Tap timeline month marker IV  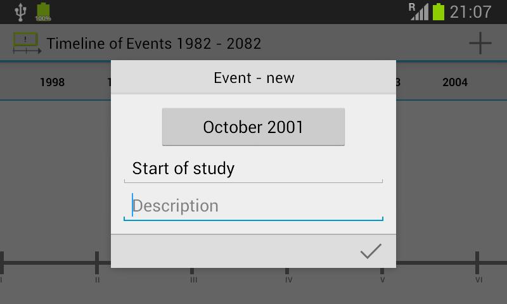[x=288, y=279]
